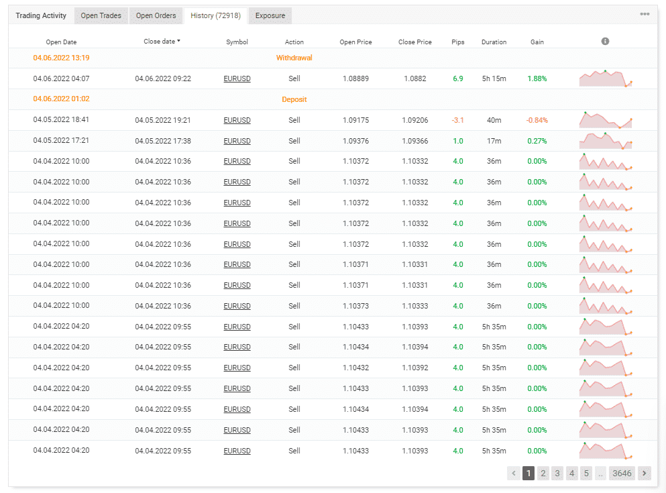Click the -0.84% gain value
Image resolution: width=666 pixels, height=493 pixels.
point(537,120)
